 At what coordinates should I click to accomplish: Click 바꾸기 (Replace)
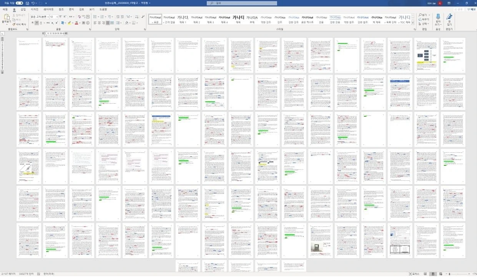pyautogui.click(x=424, y=19)
